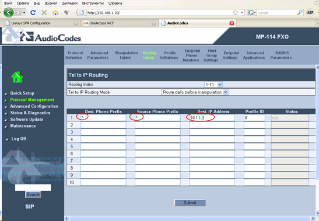Screen dimensions: 319x221
Task: Click Log Off in sidebar
Action: 19,139
